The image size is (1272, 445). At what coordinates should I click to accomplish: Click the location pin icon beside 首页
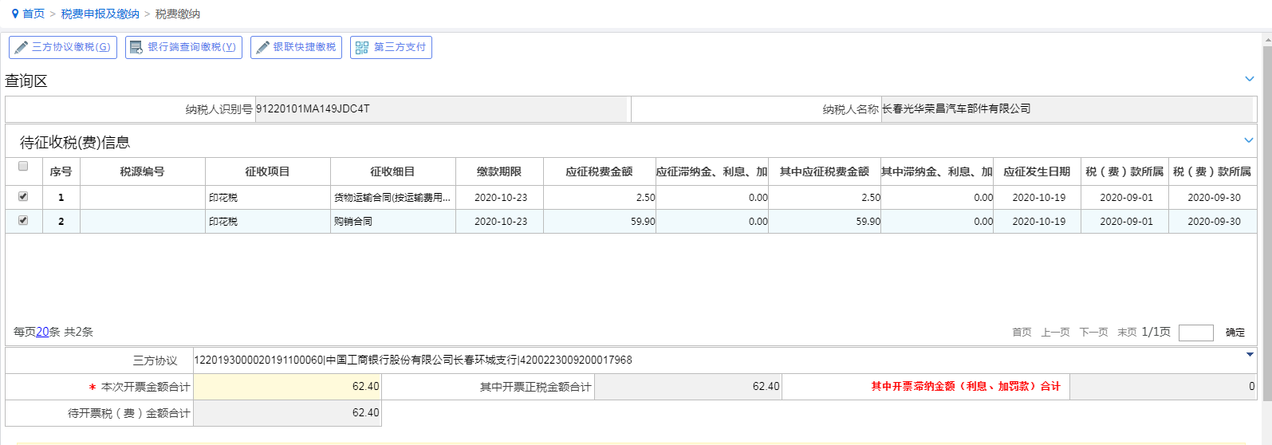point(14,14)
